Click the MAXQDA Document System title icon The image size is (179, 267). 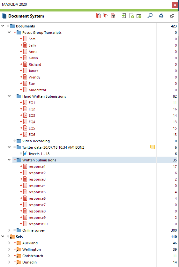(4, 16)
